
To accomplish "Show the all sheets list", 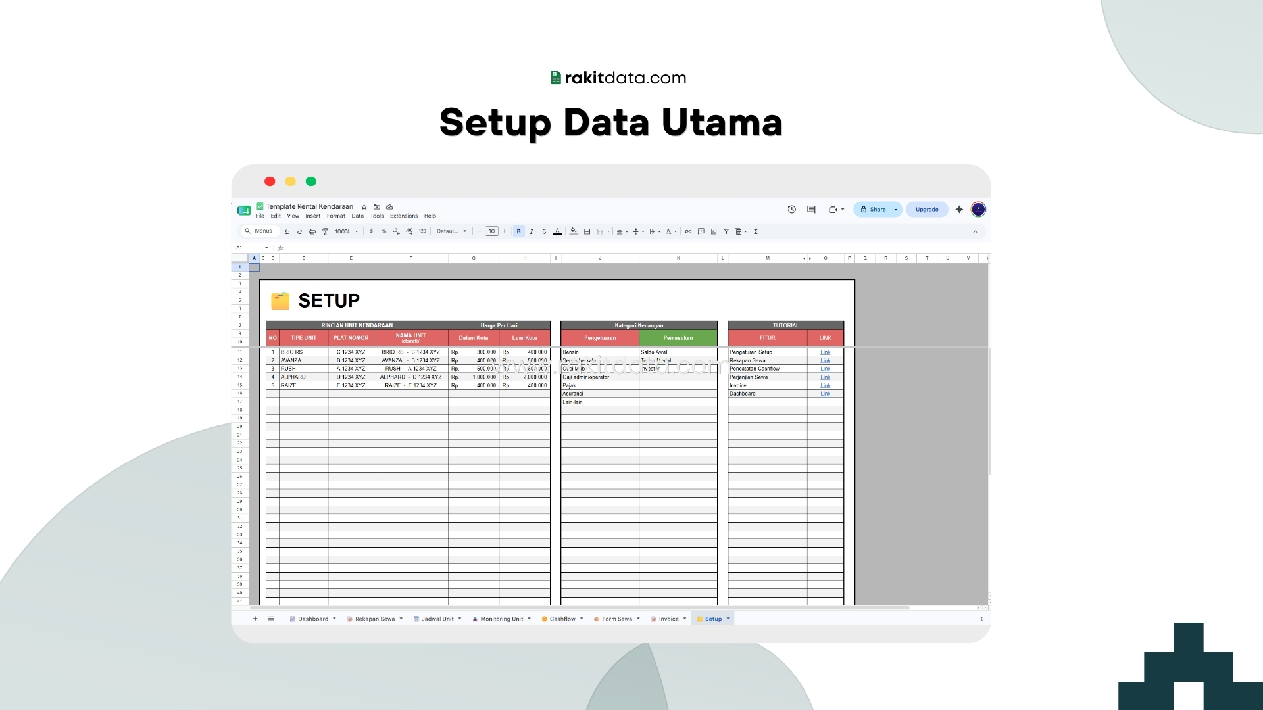I will coord(271,619).
